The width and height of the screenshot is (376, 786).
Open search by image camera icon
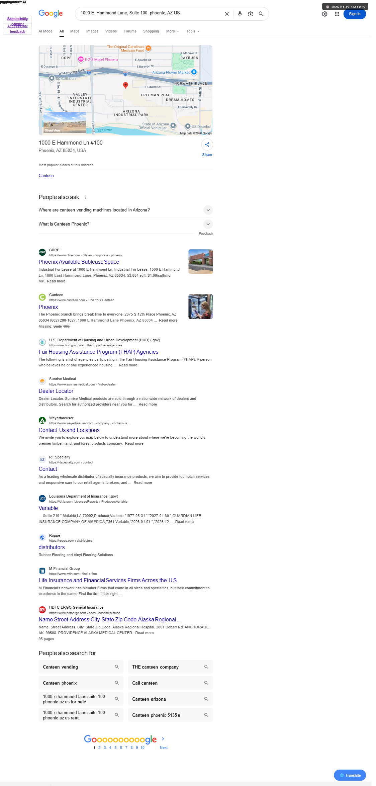pyautogui.click(x=251, y=14)
